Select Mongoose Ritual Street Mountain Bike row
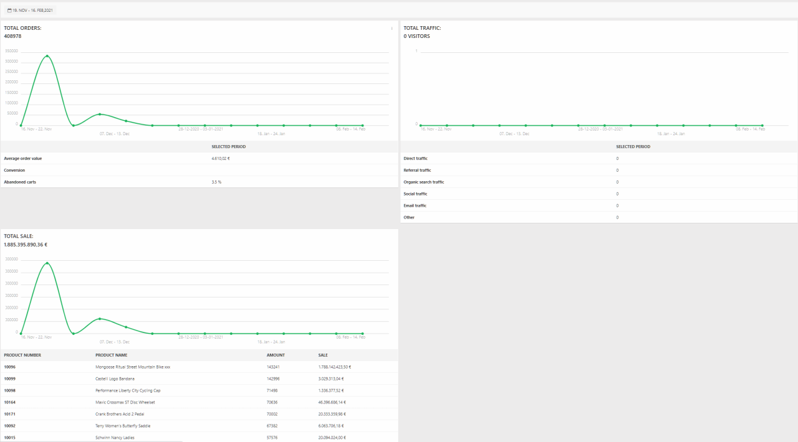The height and width of the screenshot is (442, 798). 132,367
